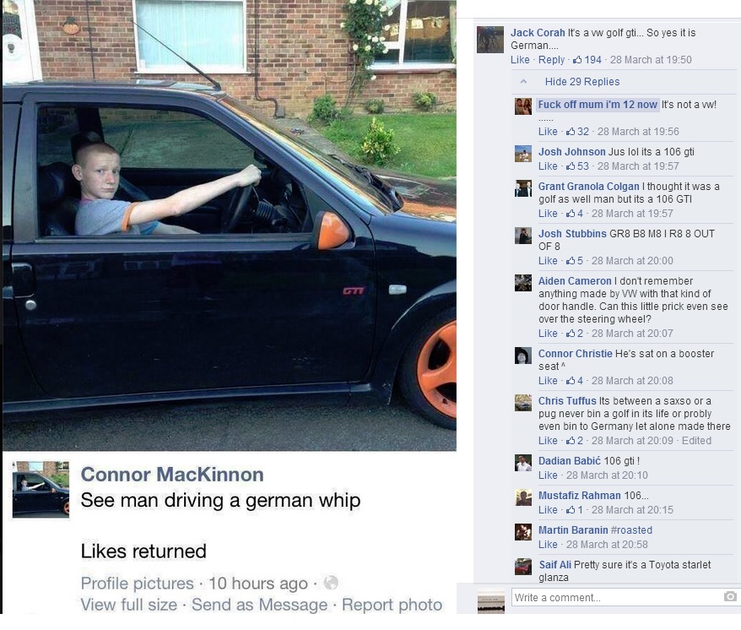Viewport: 741px width, 630px height.
Task: Open the Profile pictures album link
Action: point(137,584)
